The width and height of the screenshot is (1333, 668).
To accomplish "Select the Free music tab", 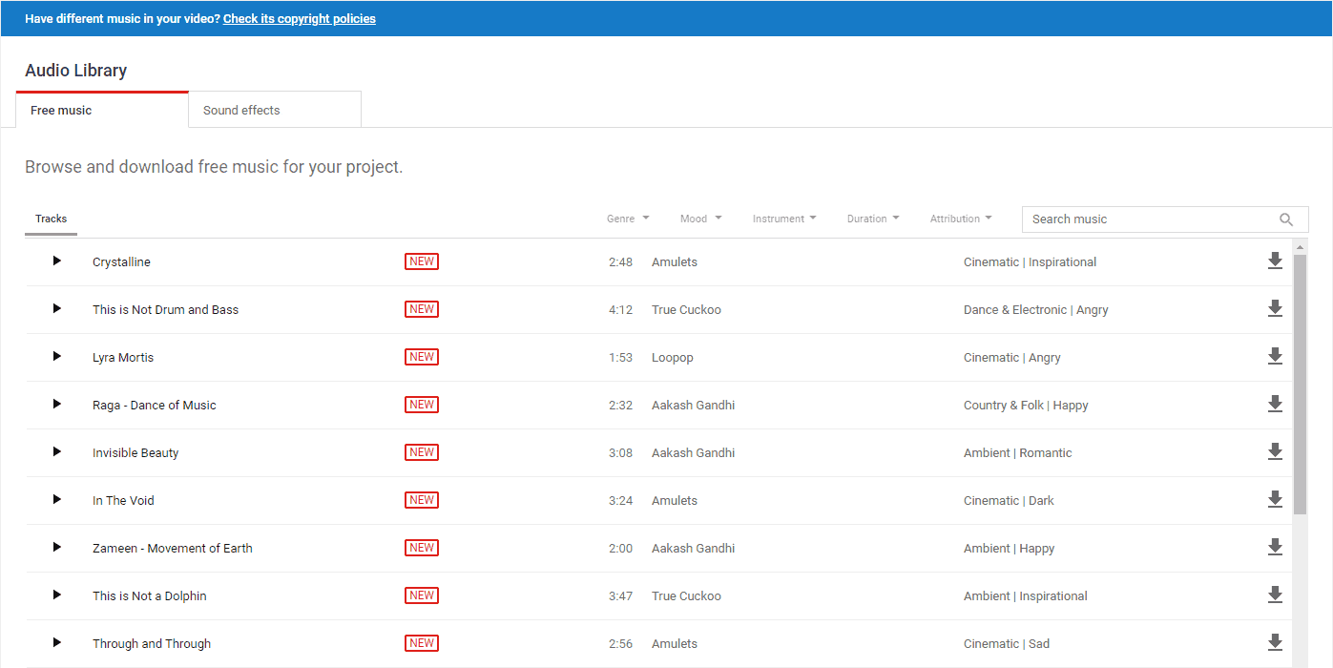I will tap(102, 110).
